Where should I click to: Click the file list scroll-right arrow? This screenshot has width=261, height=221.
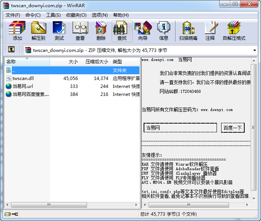(x=136, y=205)
